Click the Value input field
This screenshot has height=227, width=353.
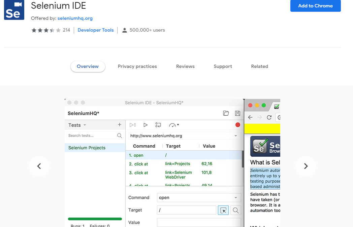pos(199,222)
